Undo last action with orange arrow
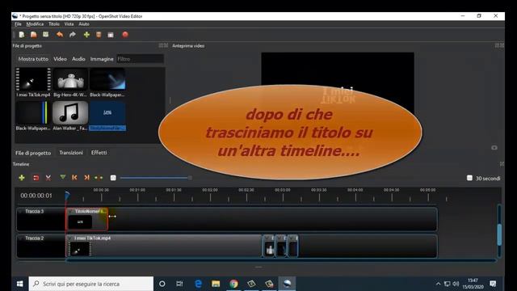This screenshot has width=517, height=291. (60, 35)
